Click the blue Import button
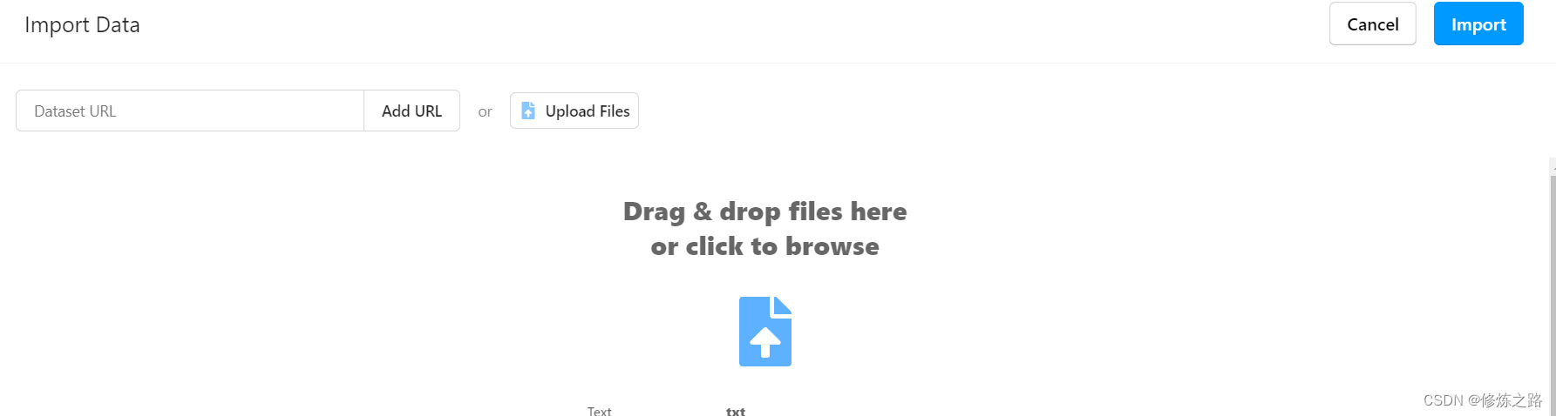 (1478, 23)
